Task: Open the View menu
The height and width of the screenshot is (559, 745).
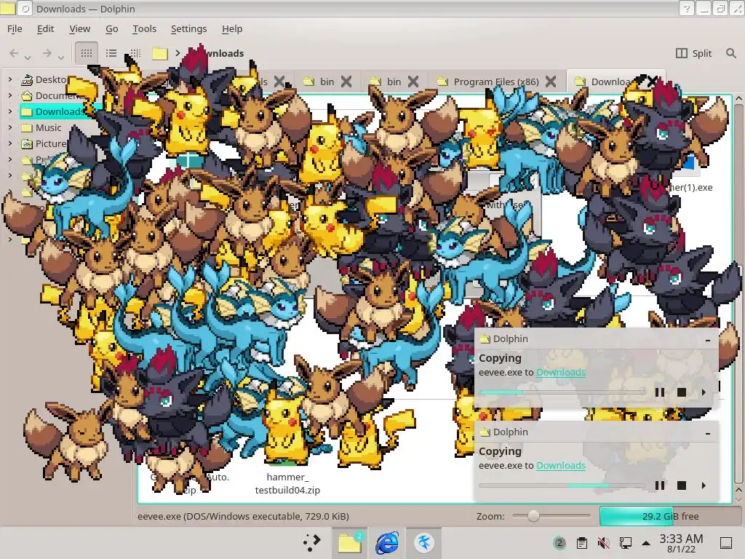Action: coord(79,28)
